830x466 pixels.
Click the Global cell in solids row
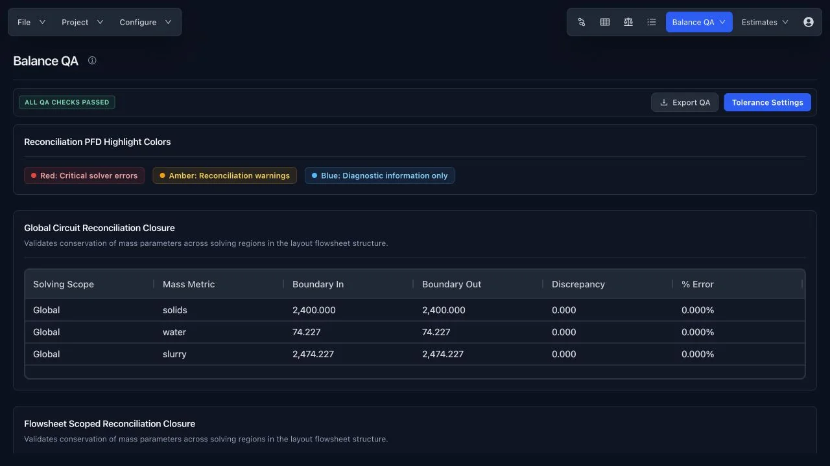click(x=89, y=310)
